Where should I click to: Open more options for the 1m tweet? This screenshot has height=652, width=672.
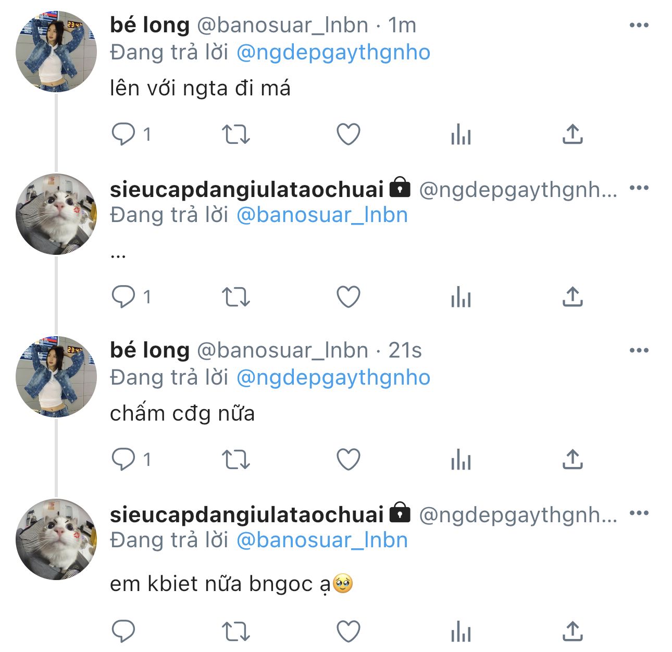pyautogui.click(x=639, y=25)
